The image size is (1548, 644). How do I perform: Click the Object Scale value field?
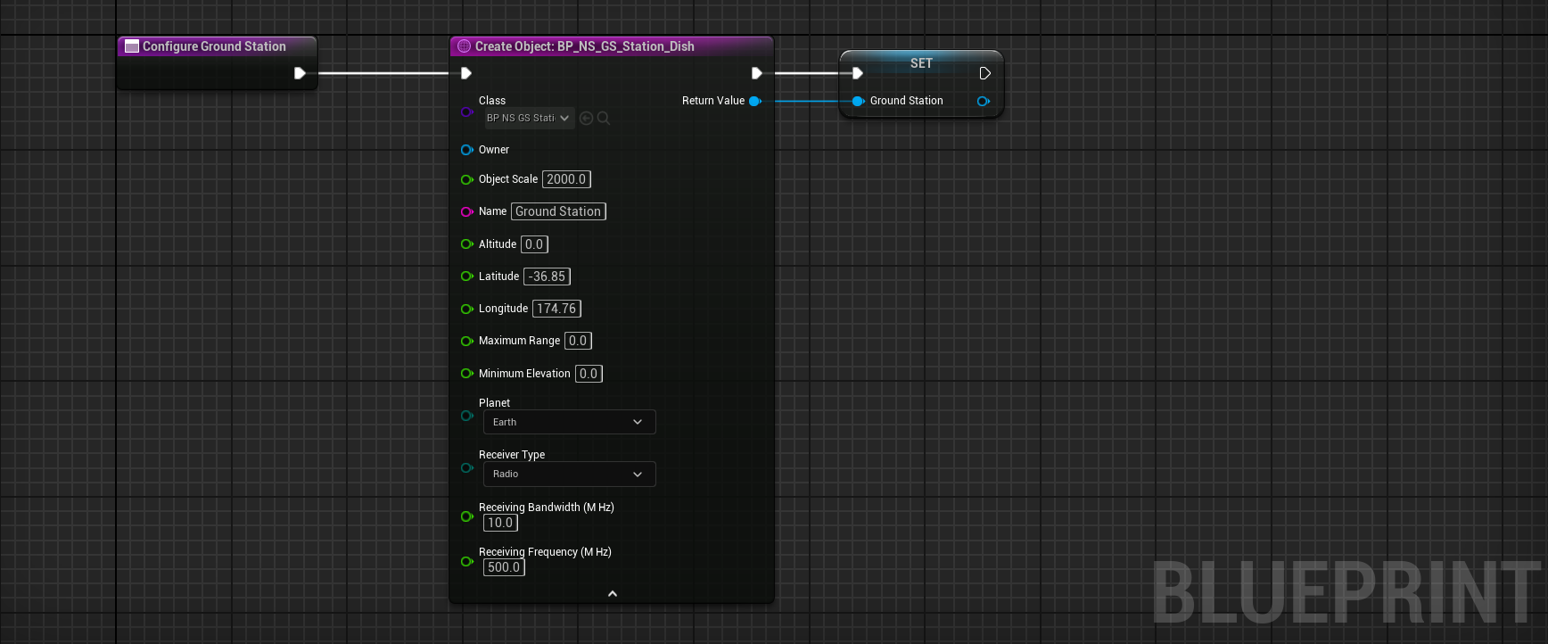tap(566, 179)
